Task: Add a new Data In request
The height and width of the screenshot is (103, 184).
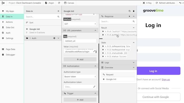Action: (x=58, y=11)
